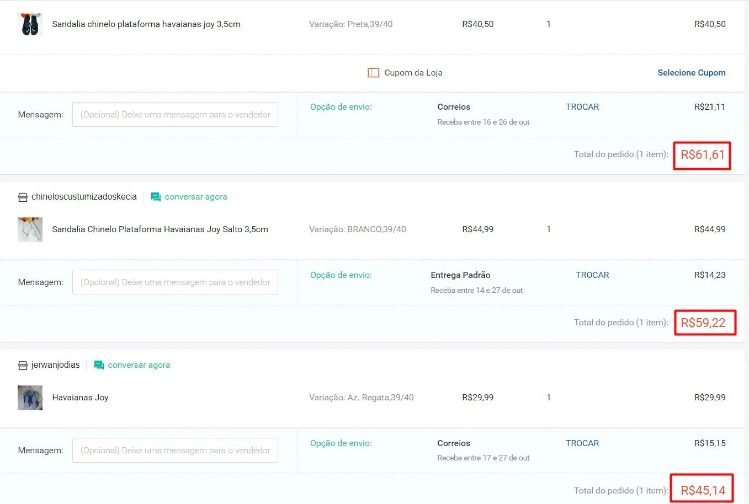Click TROCAR for Correios R$15,15 shipping
The image size is (749, 504).
582,443
